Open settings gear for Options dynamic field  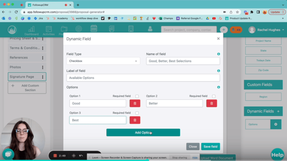276,124
